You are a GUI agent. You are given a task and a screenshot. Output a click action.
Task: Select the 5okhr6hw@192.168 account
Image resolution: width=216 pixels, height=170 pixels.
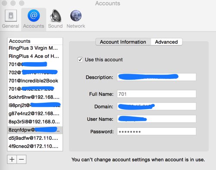tap(35, 97)
